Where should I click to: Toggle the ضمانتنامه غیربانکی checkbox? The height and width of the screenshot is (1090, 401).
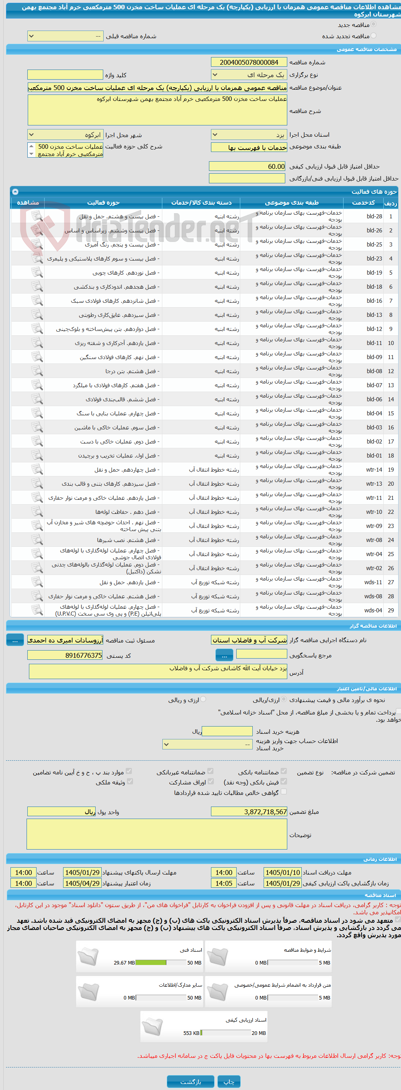(210, 772)
